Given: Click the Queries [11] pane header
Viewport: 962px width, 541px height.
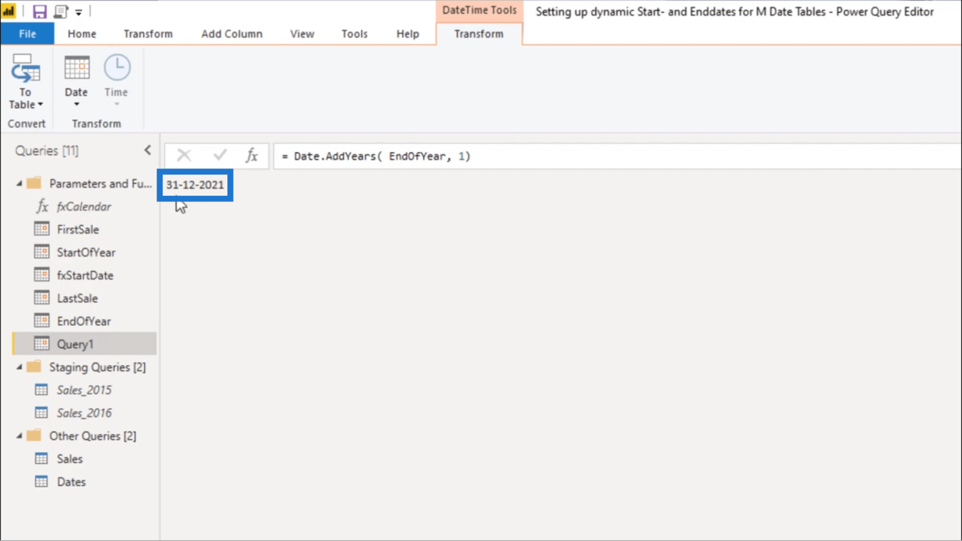Looking at the screenshot, I should (47, 151).
